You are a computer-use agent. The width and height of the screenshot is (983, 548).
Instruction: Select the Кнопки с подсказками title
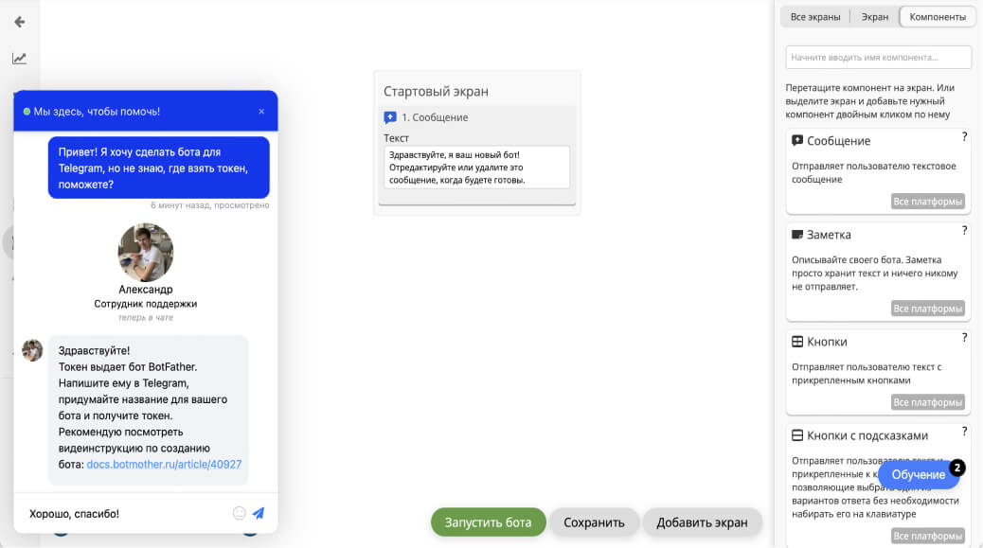coord(867,435)
